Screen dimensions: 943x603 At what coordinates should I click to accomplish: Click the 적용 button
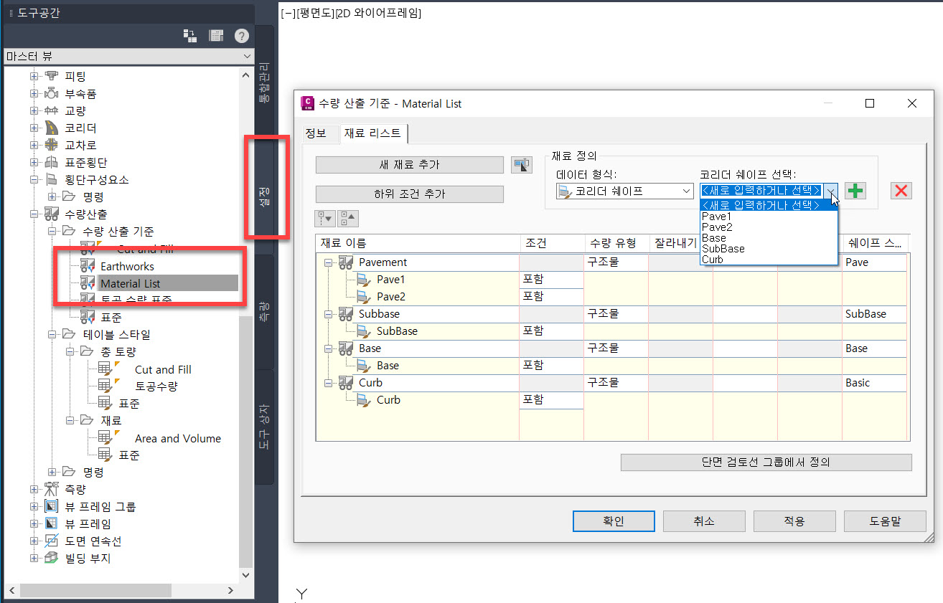coord(794,521)
